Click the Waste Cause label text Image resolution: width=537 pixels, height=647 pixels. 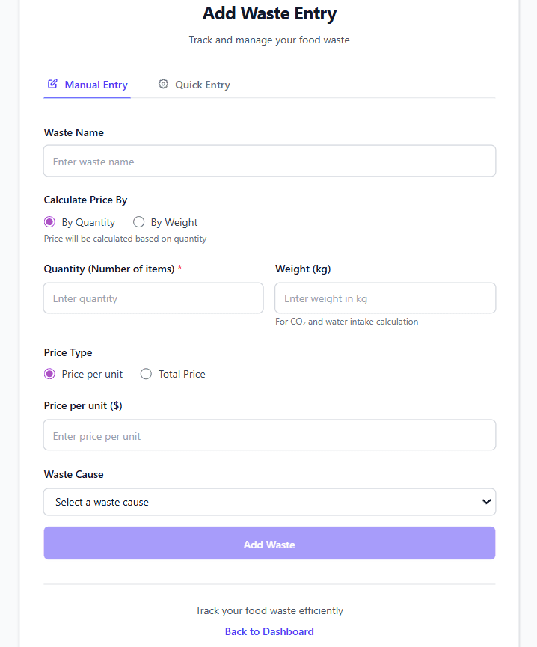[74, 474]
